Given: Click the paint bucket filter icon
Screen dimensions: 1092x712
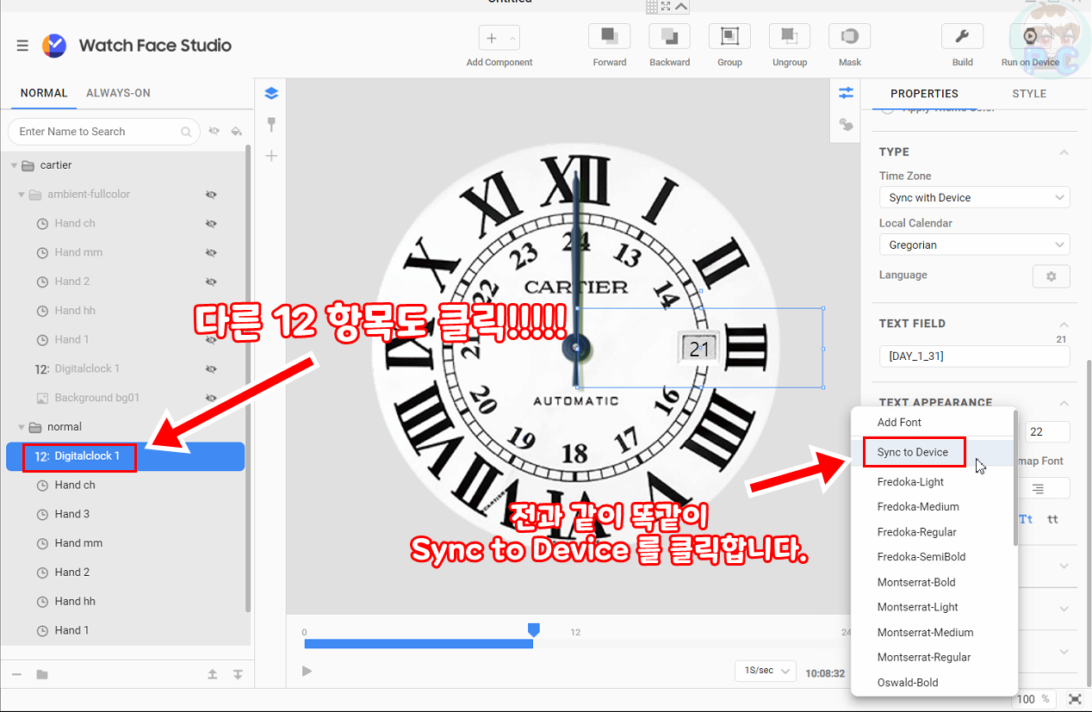Looking at the screenshot, I should (237, 131).
